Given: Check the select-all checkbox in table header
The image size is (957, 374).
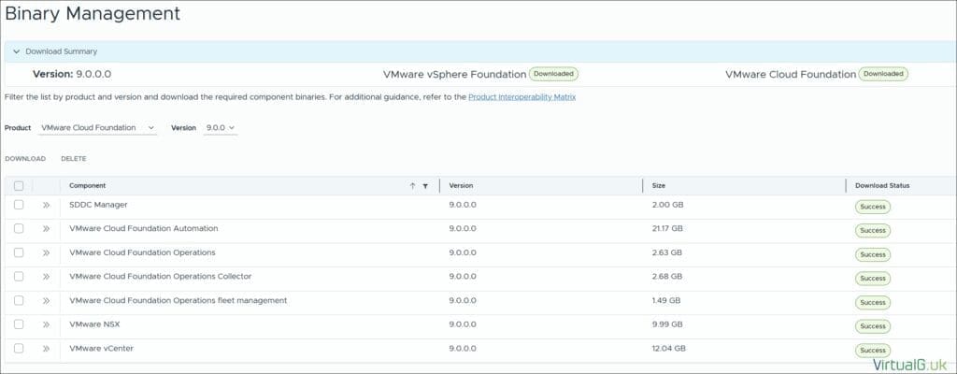Looking at the screenshot, I should pyautogui.click(x=19, y=186).
